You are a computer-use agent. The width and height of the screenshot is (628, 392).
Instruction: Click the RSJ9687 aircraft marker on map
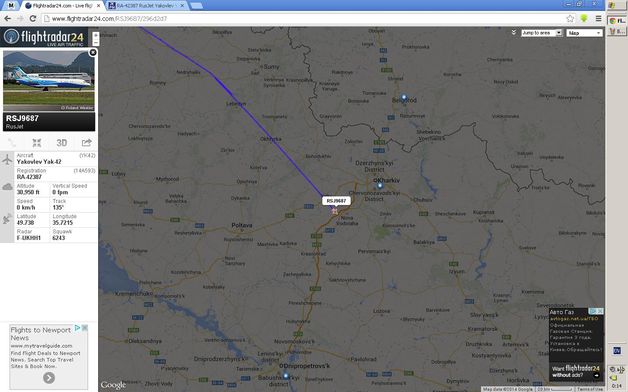(x=334, y=211)
